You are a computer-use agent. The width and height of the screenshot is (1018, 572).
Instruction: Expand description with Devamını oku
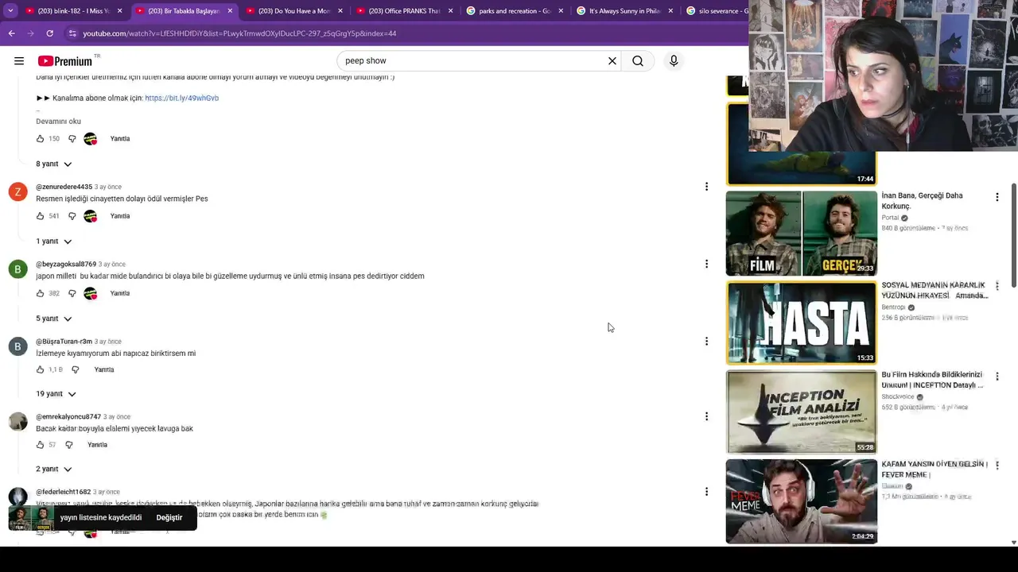(58, 122)
